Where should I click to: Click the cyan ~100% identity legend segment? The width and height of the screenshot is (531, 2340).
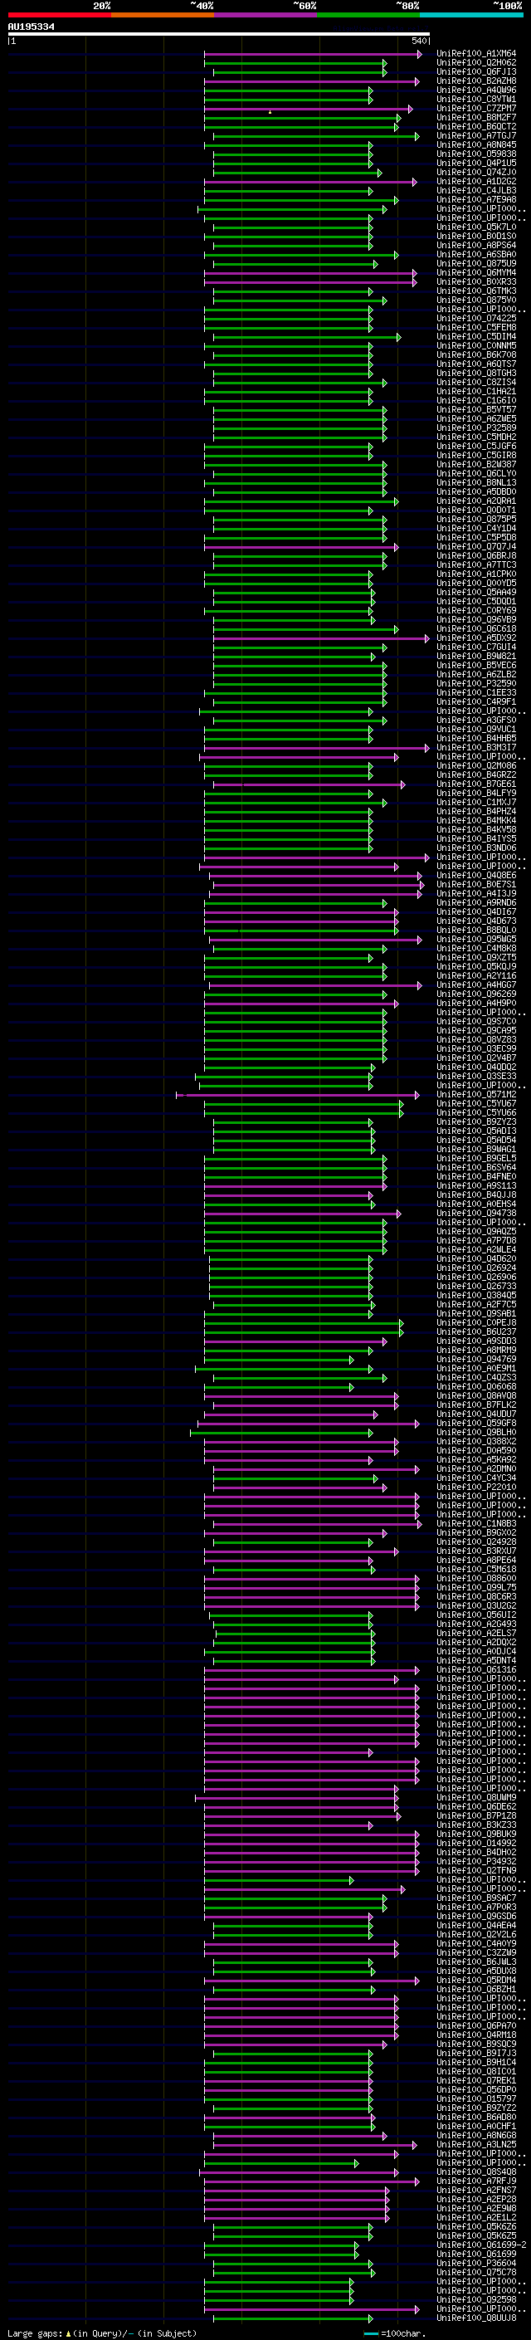(472, 15)
